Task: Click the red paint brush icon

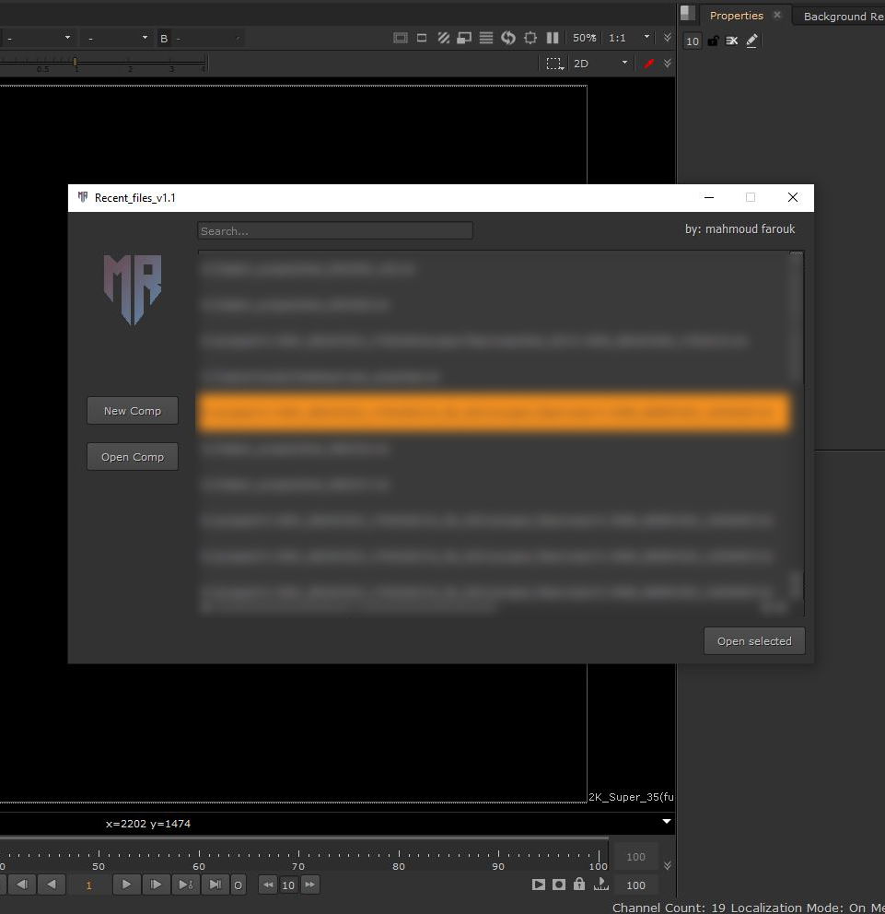Action: 649,64
